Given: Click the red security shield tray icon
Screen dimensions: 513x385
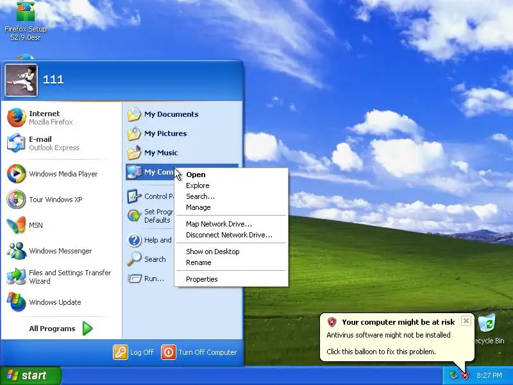Looking at the screenshot, I should click(x=464, y=375).
